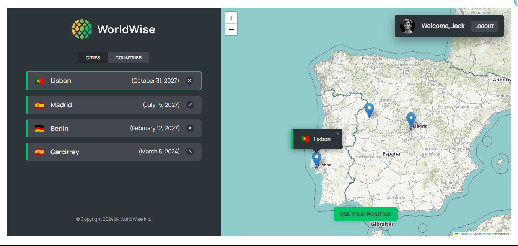
Task: Click the Welcome, Jack greeting text
Action: pyautogui.click(x=443, y=26)
